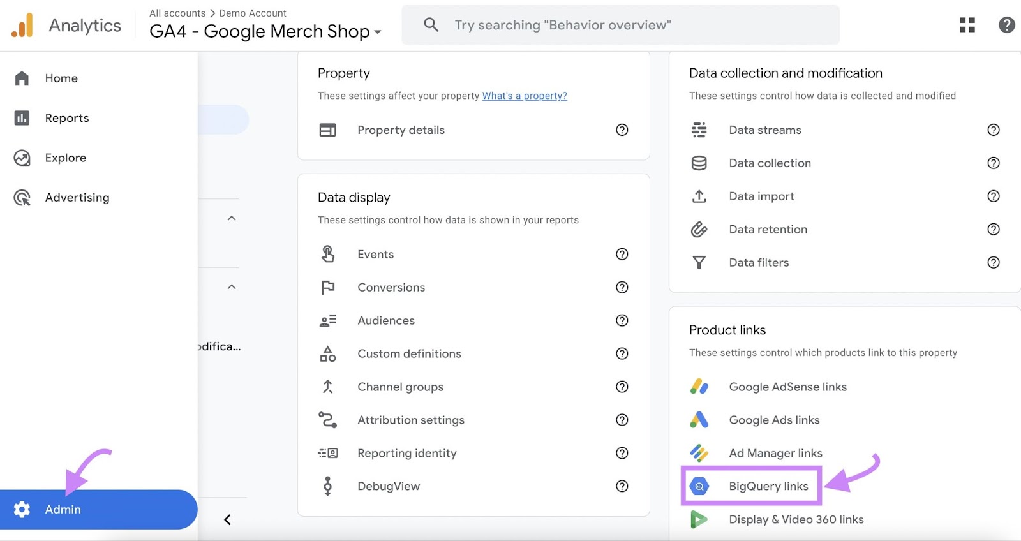Show help for DebugView
Image resolution: width=1021 pixels, height=541 pixels.
point(622,486)
